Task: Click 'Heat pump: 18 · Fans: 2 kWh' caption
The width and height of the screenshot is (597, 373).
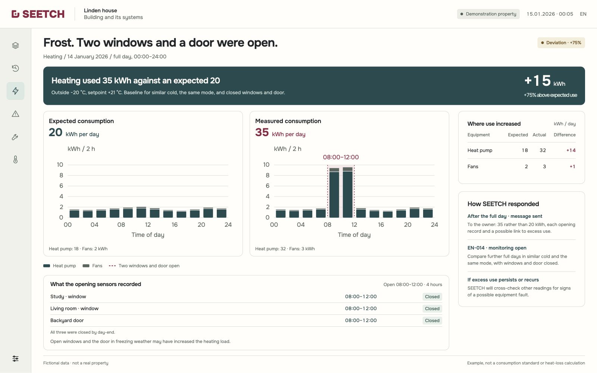Action: [x=78, y=249]
